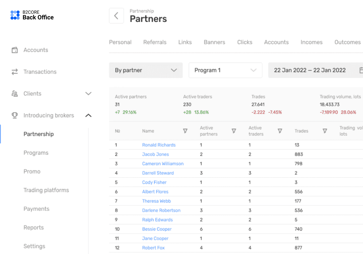This screenshot has width=363, height=254.
Task: Expand the Clients sidebar section
Action: (88, 93)
